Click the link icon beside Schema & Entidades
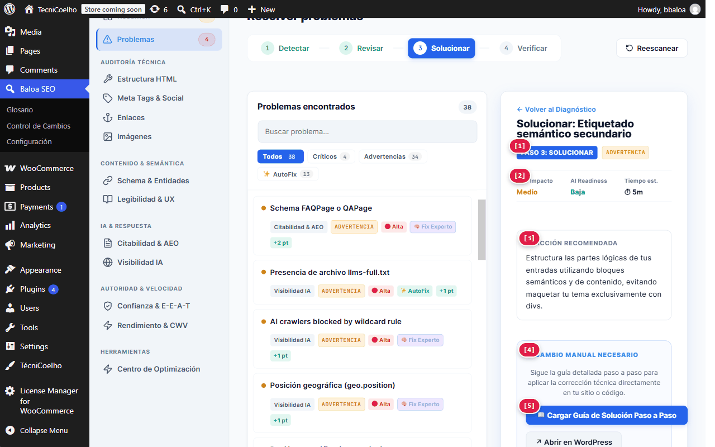Screen dimensions: 715x447 click(108, 180)
